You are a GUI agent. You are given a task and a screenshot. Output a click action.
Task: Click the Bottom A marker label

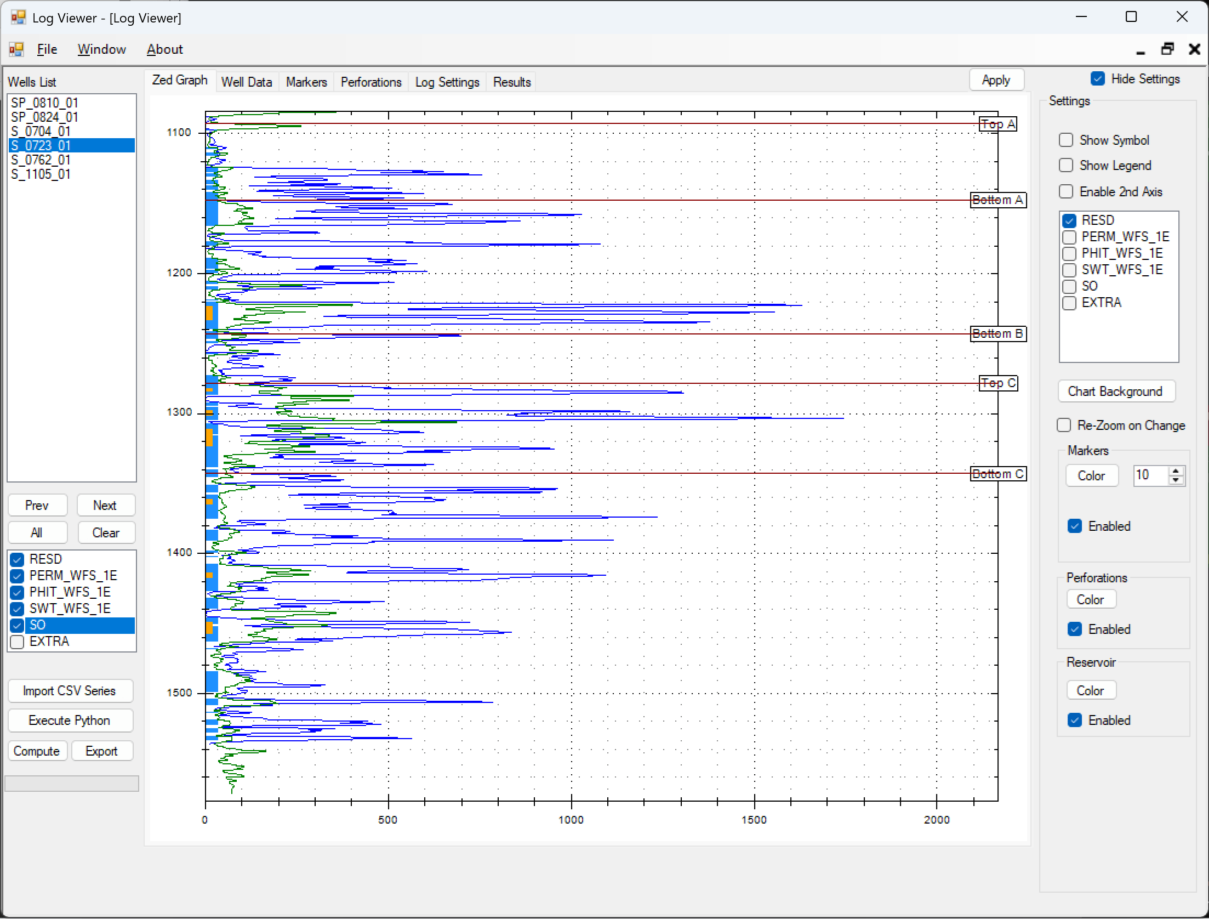click(998, 200)
